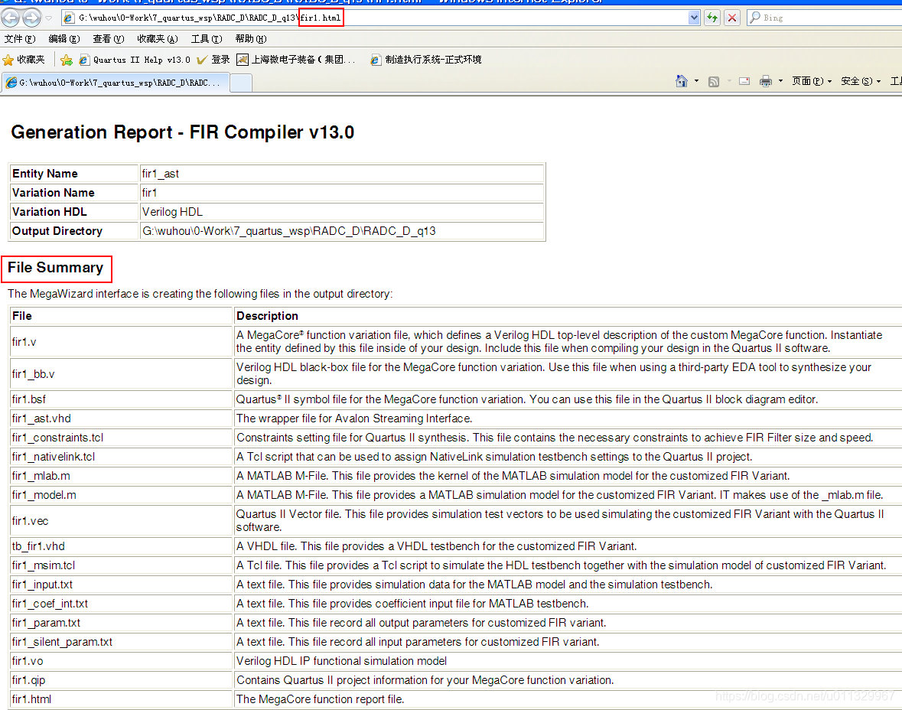The image size is (902, 710).
Task: Go forward with the Forward arrow button
Action: click(x=32, y=18)
